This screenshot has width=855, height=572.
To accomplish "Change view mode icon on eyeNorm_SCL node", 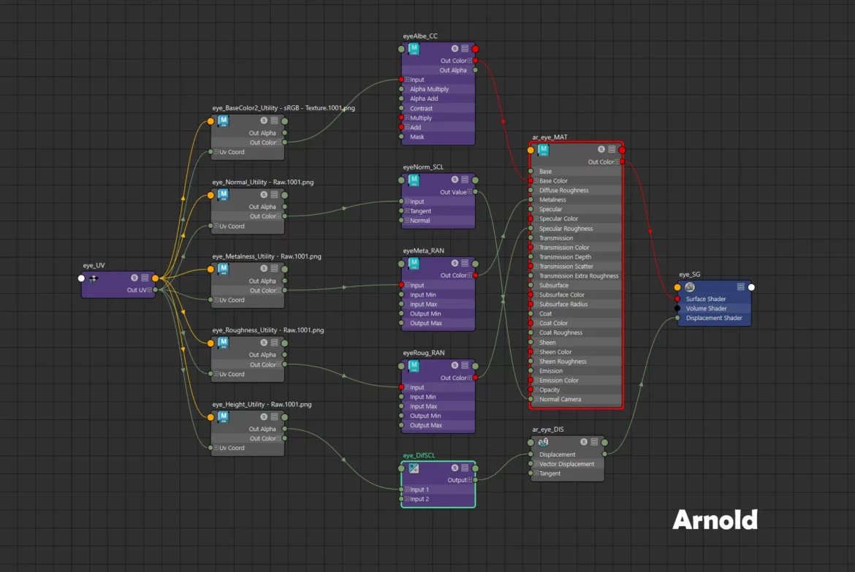I will 465,180.
